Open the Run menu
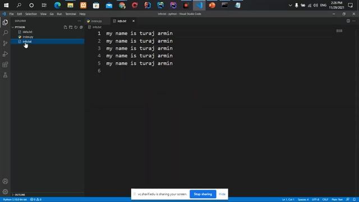Image resolution: width=359 pixels, height=202 pixels. [x=59, y=14]
